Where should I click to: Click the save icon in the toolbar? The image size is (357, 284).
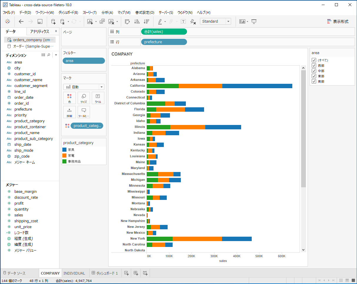[40, 21]
